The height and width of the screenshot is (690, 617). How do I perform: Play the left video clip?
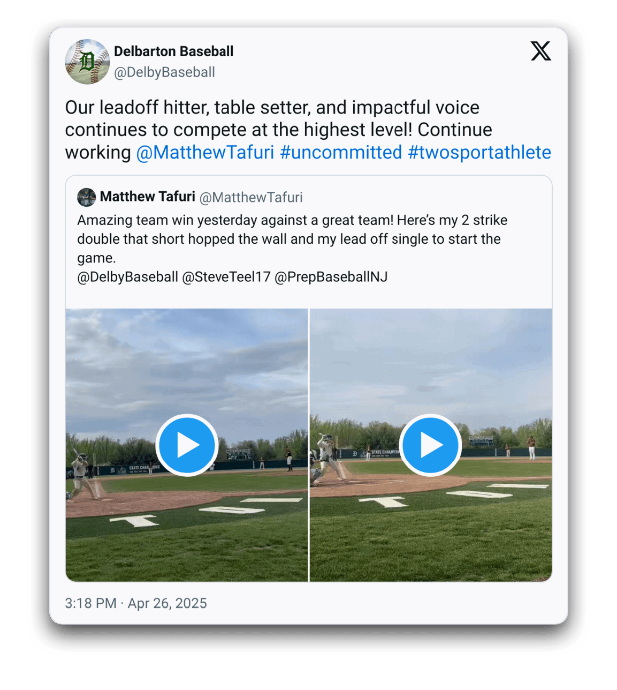click(187, 445)
